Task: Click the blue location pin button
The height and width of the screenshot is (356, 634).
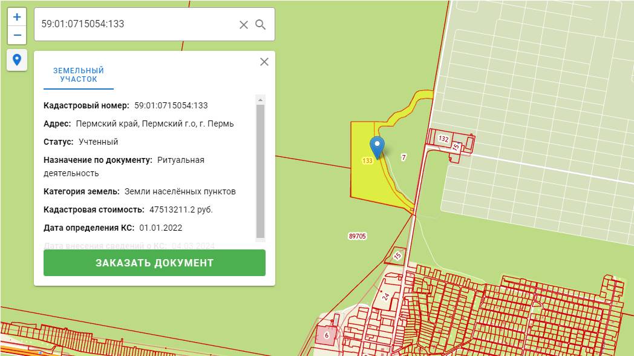Action: [17, 60]
